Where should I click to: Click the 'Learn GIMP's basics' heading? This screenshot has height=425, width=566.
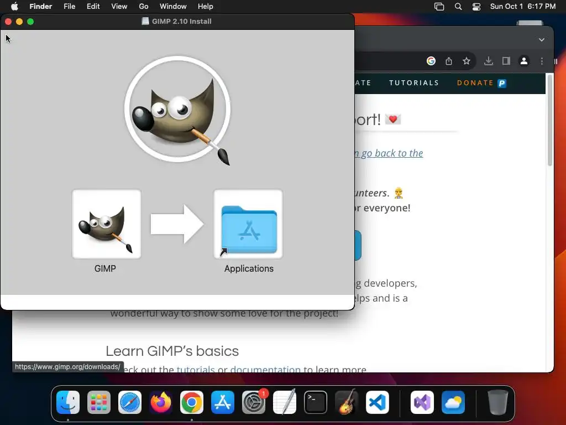pyautogui.click(x=172, y=351)
